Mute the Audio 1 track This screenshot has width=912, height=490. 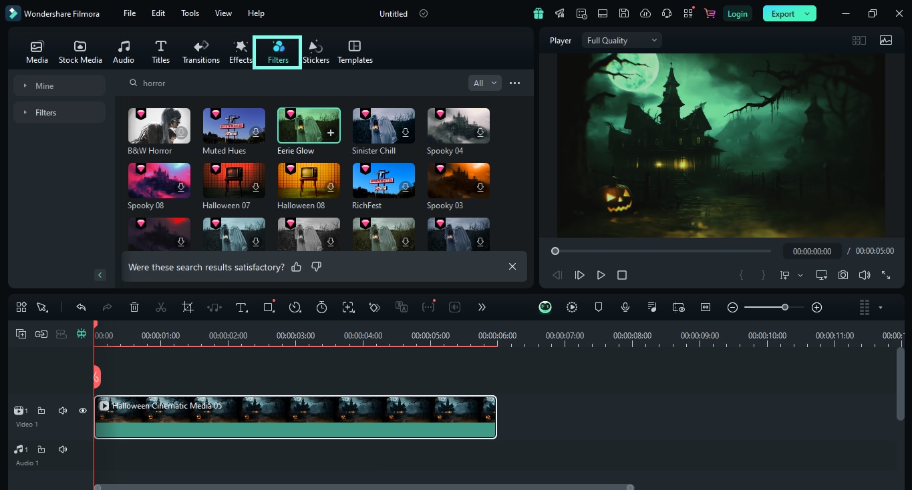click(63, 449)
